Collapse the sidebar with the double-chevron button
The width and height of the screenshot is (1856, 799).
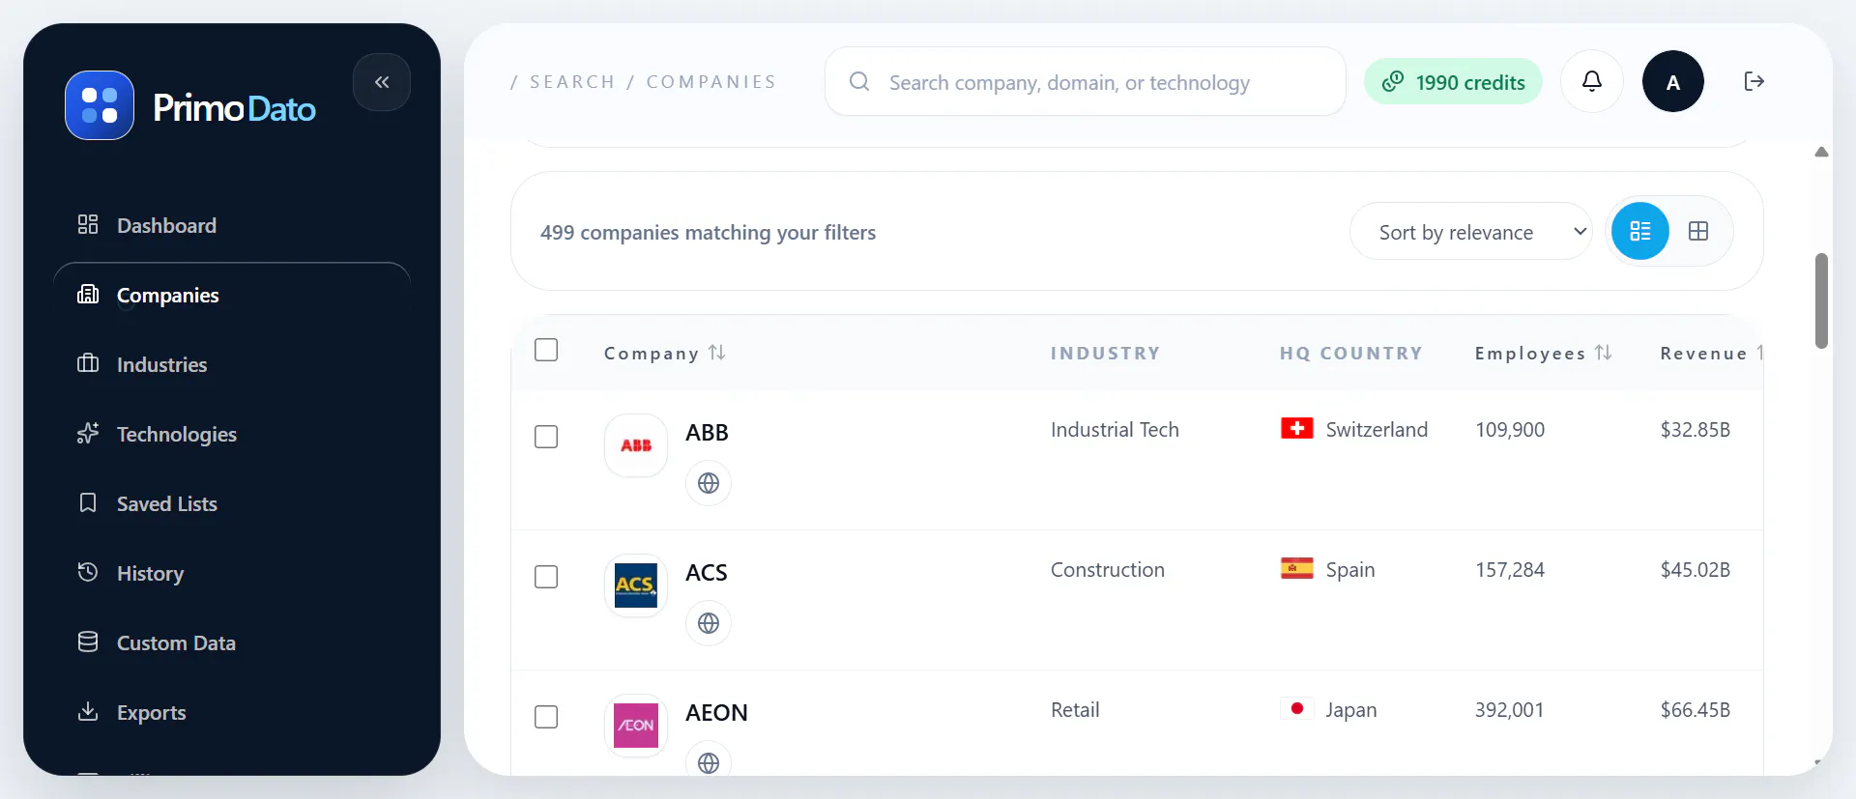382,82
